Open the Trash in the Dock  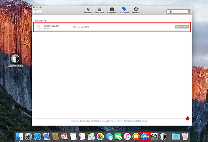point(185,136)
